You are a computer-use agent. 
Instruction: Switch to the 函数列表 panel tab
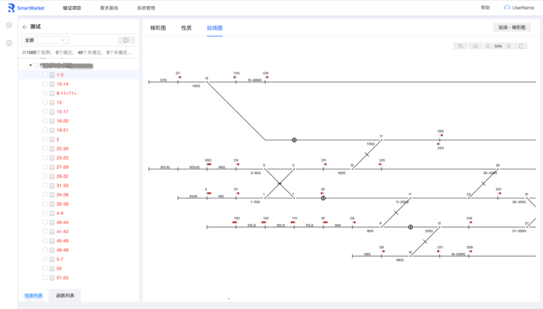point(66,296)
